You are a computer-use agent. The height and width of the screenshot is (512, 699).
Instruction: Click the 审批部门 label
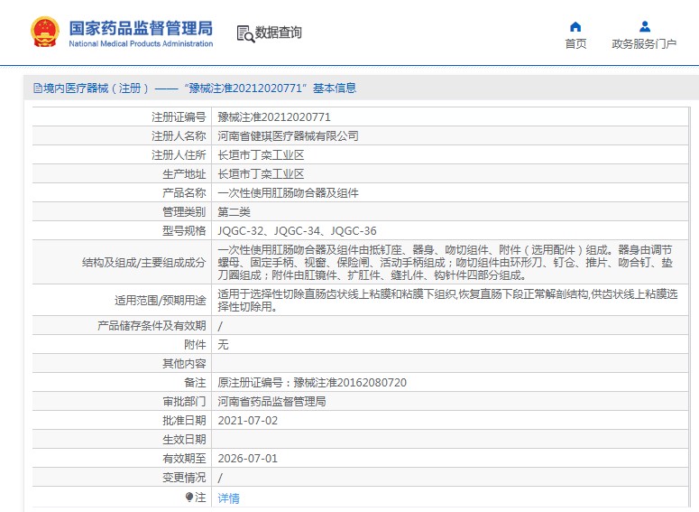click(184, 401)
